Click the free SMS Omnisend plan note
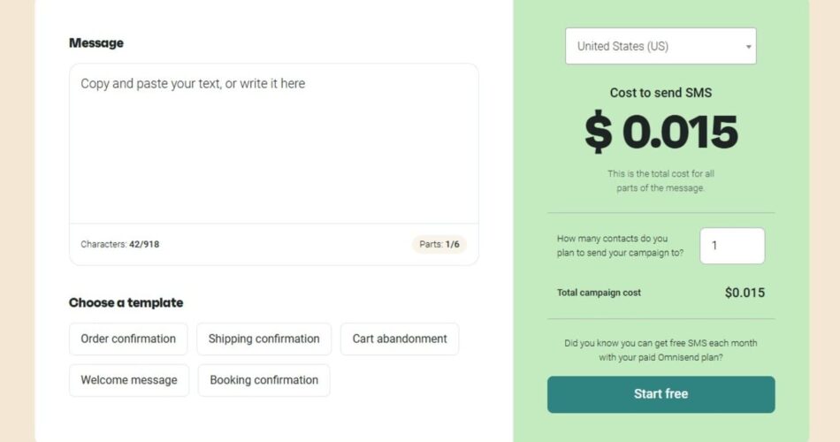The width and height of the screenshot is (840, 442). tap(661, 349)
